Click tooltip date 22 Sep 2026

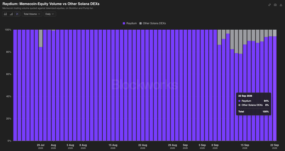point(245,96)
